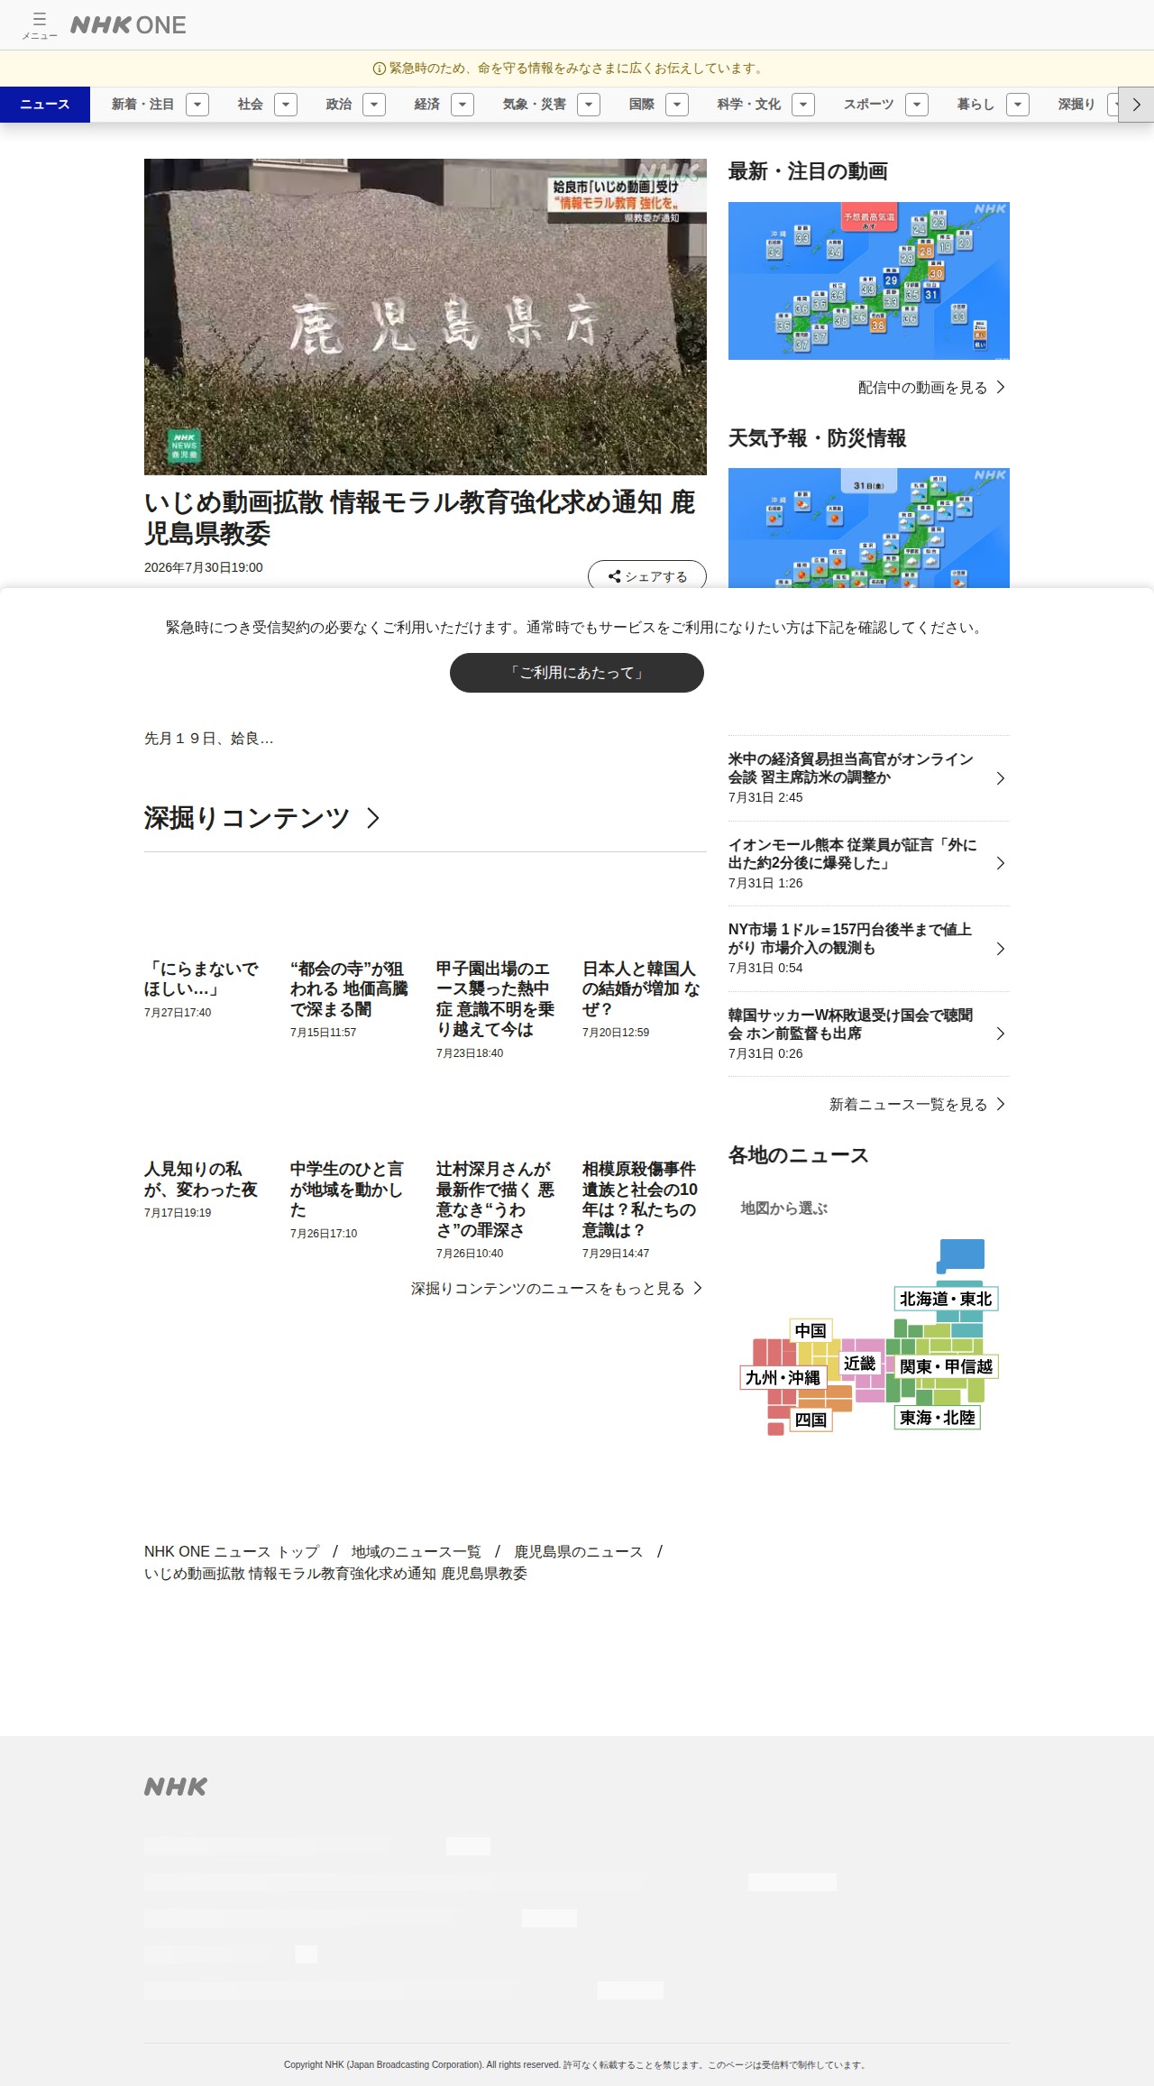Expand the 科学・文化 dropdown arrow
1154x2086 pixels.
[803, 105]
